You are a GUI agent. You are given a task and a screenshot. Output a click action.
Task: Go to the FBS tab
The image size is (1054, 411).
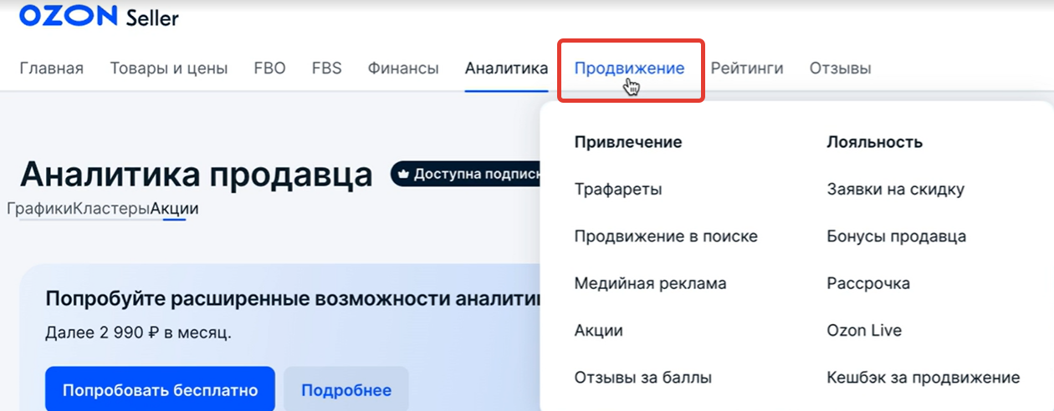(326, 68)
